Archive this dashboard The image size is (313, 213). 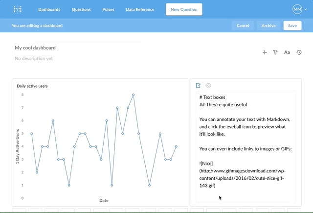(x=268, y=25)
